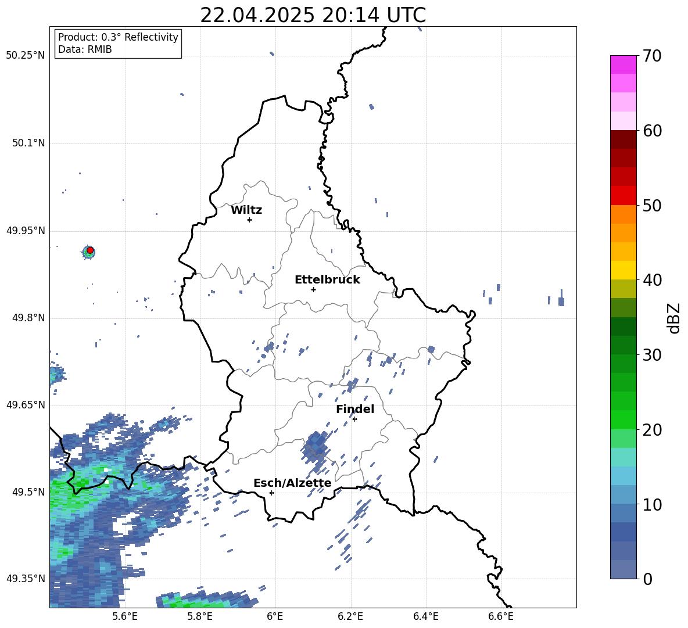Click the 6.2°E longitude label
The height and width of the screenshot is (628, 688).
[350, 616]
